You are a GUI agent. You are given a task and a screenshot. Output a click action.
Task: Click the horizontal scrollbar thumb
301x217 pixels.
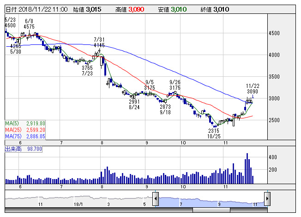click(211, 210)
